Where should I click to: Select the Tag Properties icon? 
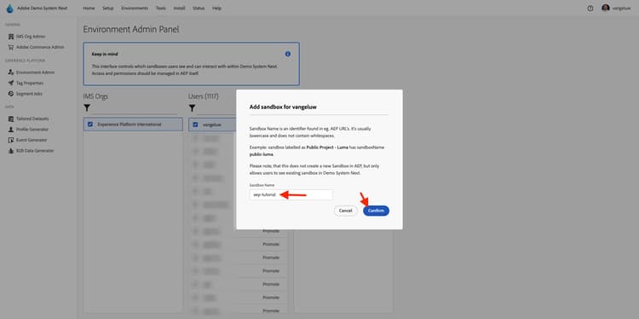(x=11, y=83)
